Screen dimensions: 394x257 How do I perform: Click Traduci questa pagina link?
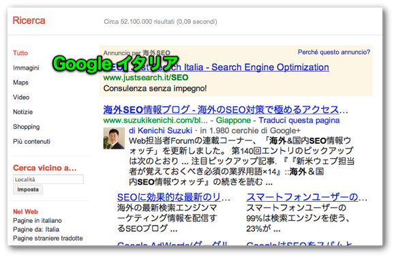299,121
